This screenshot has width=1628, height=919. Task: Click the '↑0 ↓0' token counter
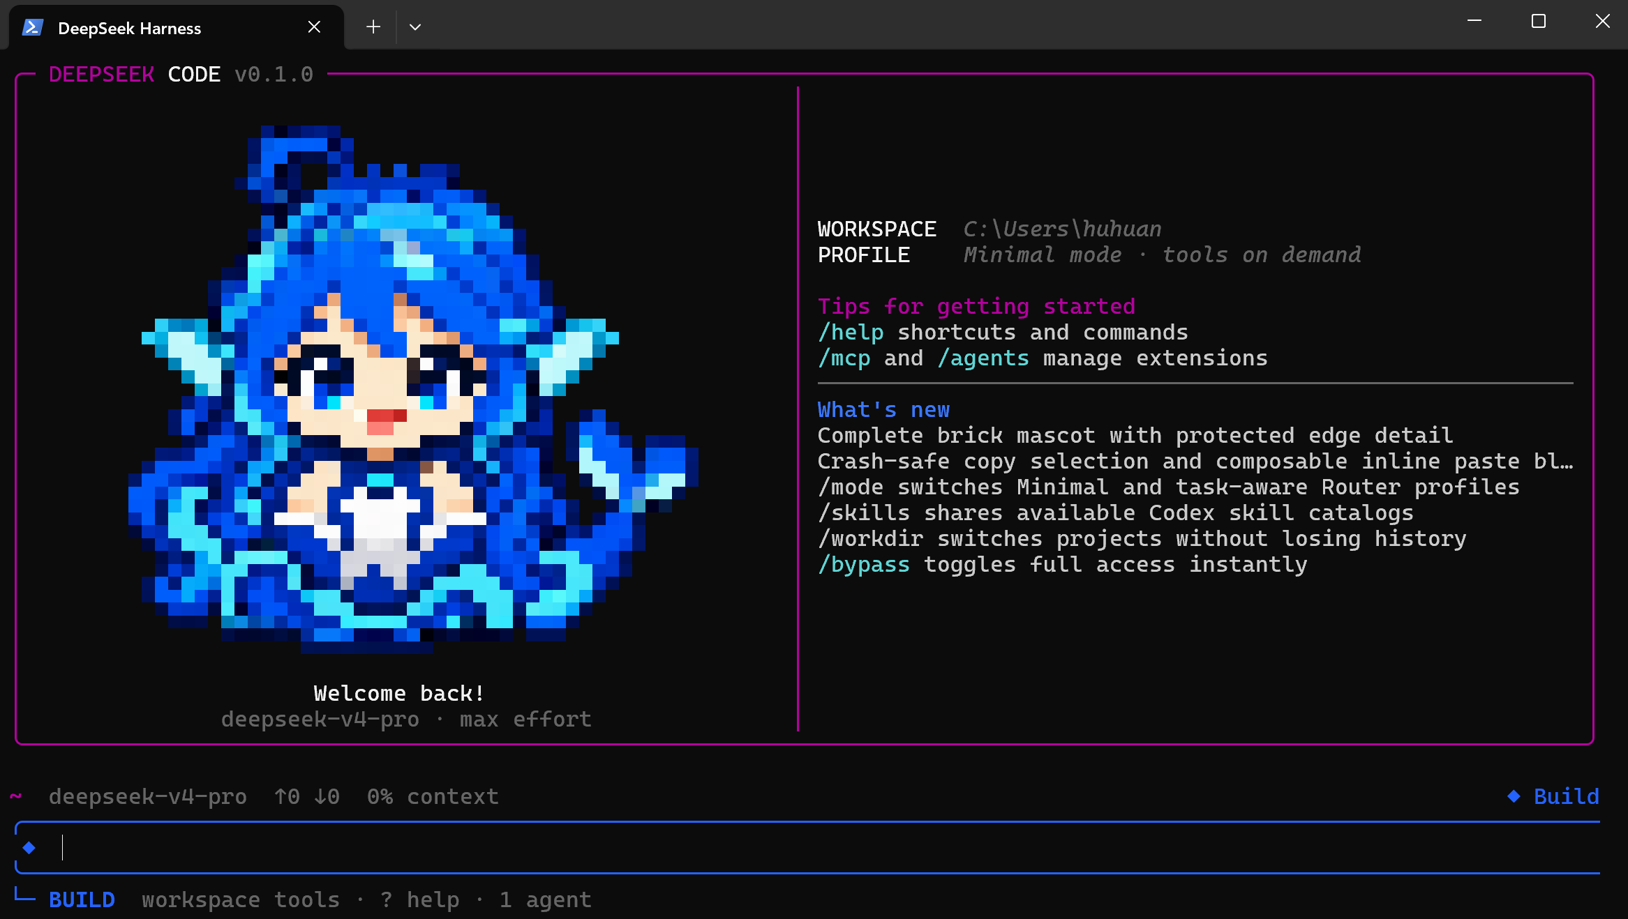[307, 796]
